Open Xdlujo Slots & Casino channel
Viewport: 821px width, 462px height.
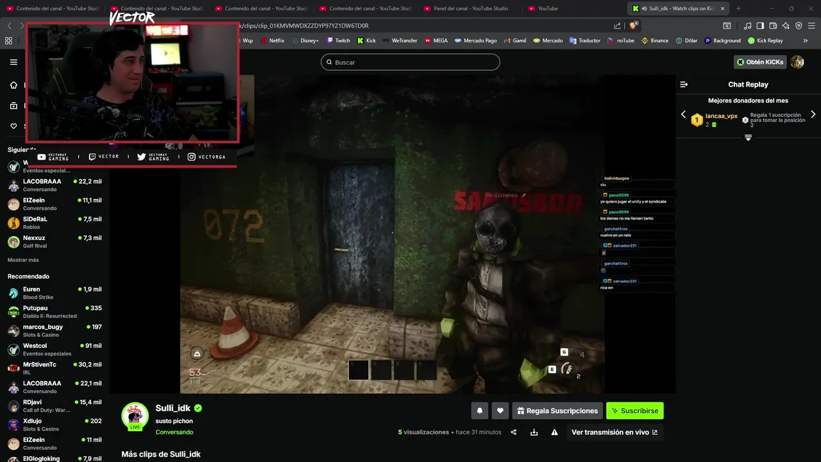pyautogui.click(x=55, y=425)
